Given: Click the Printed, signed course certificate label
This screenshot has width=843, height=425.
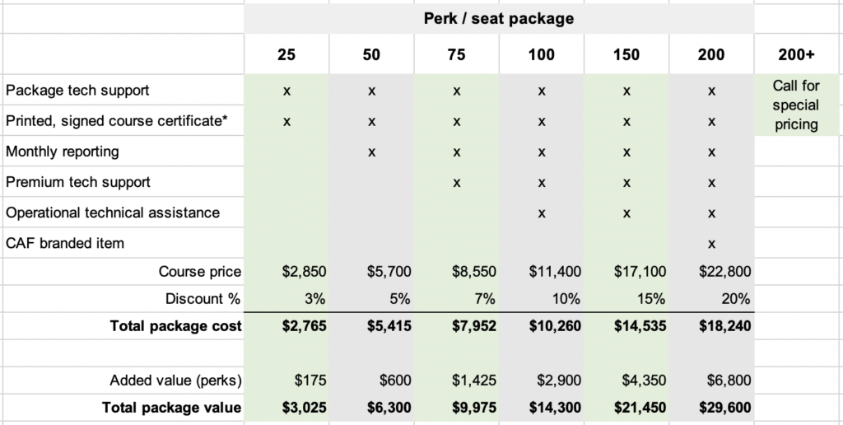Looking at the screenshot, I should pyautogui.click(x=116, y=121).
